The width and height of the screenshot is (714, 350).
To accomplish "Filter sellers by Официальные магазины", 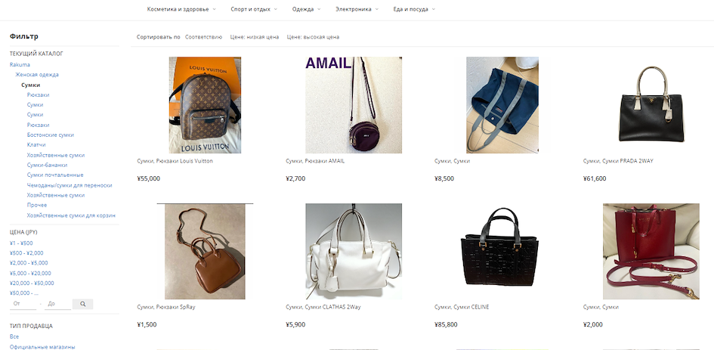I will (42, 347).
